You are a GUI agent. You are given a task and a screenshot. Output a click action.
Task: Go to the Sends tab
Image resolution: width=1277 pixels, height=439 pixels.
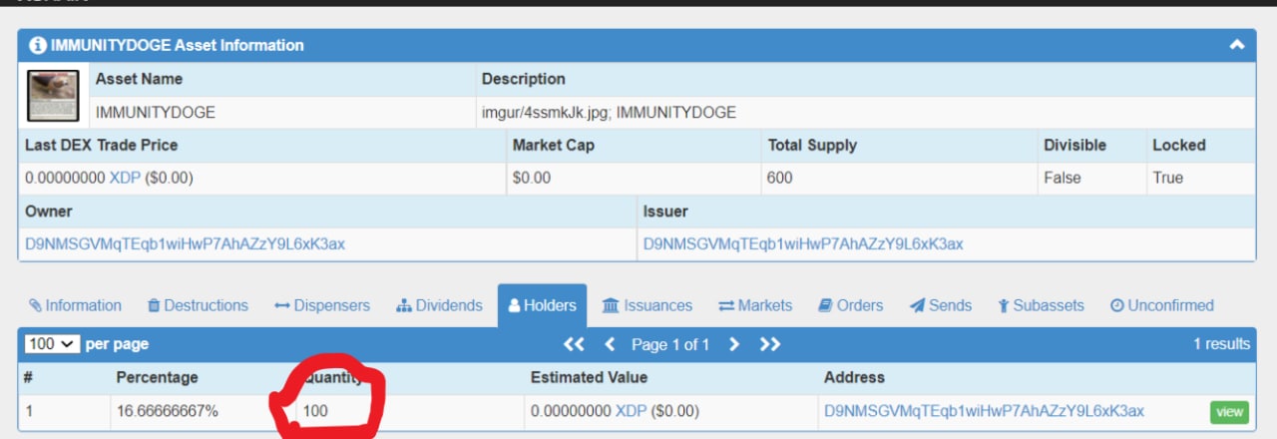coord(940,305)
